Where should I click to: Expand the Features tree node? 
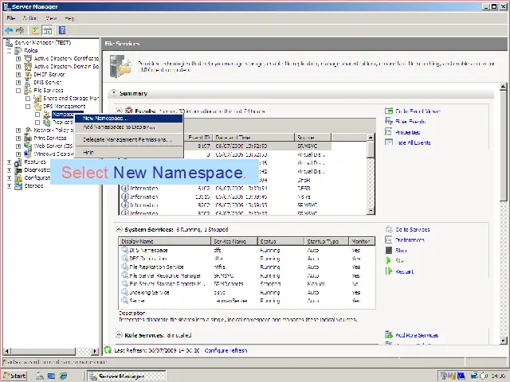pos(9,162)
